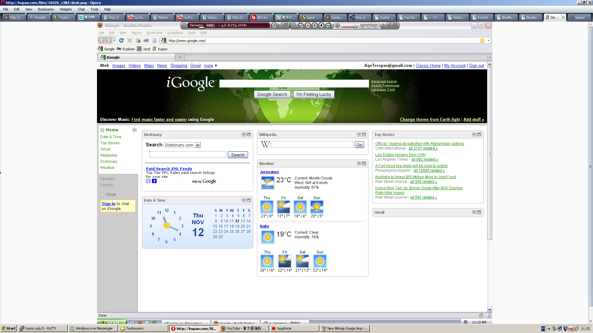593x333 pixels.
Task: Click the player track-list menu icon
Action: point(274,26)
